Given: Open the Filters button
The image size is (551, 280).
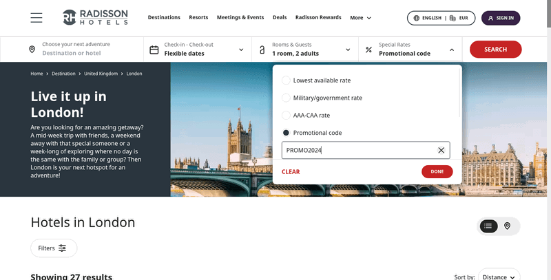Looking at the screenshot, I should pyautogui.click(x=54, y=248).
